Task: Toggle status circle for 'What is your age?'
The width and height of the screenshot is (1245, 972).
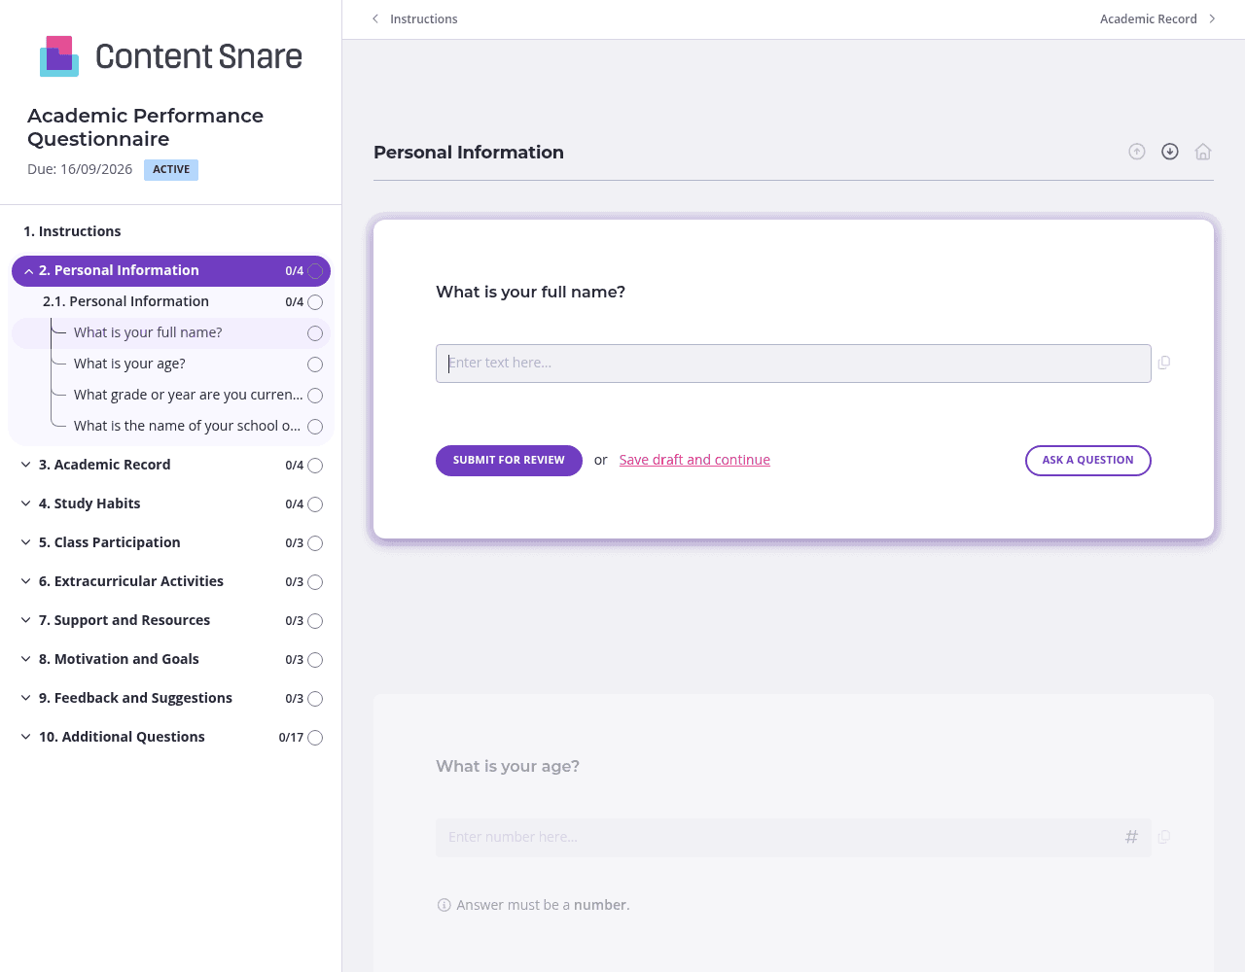Action: (x=315, y=364)
